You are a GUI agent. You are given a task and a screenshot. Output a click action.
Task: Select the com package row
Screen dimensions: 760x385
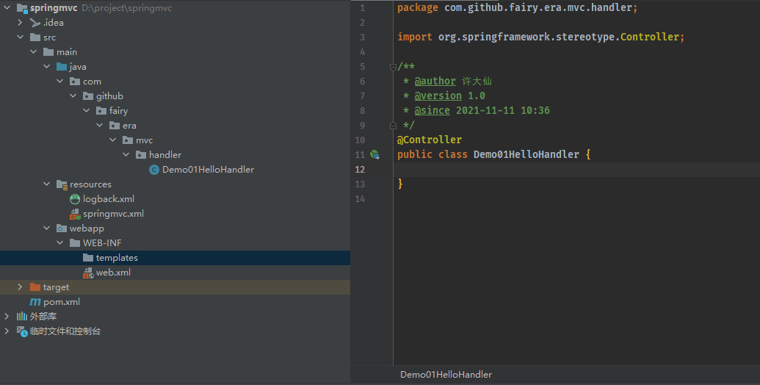(175, 81)
